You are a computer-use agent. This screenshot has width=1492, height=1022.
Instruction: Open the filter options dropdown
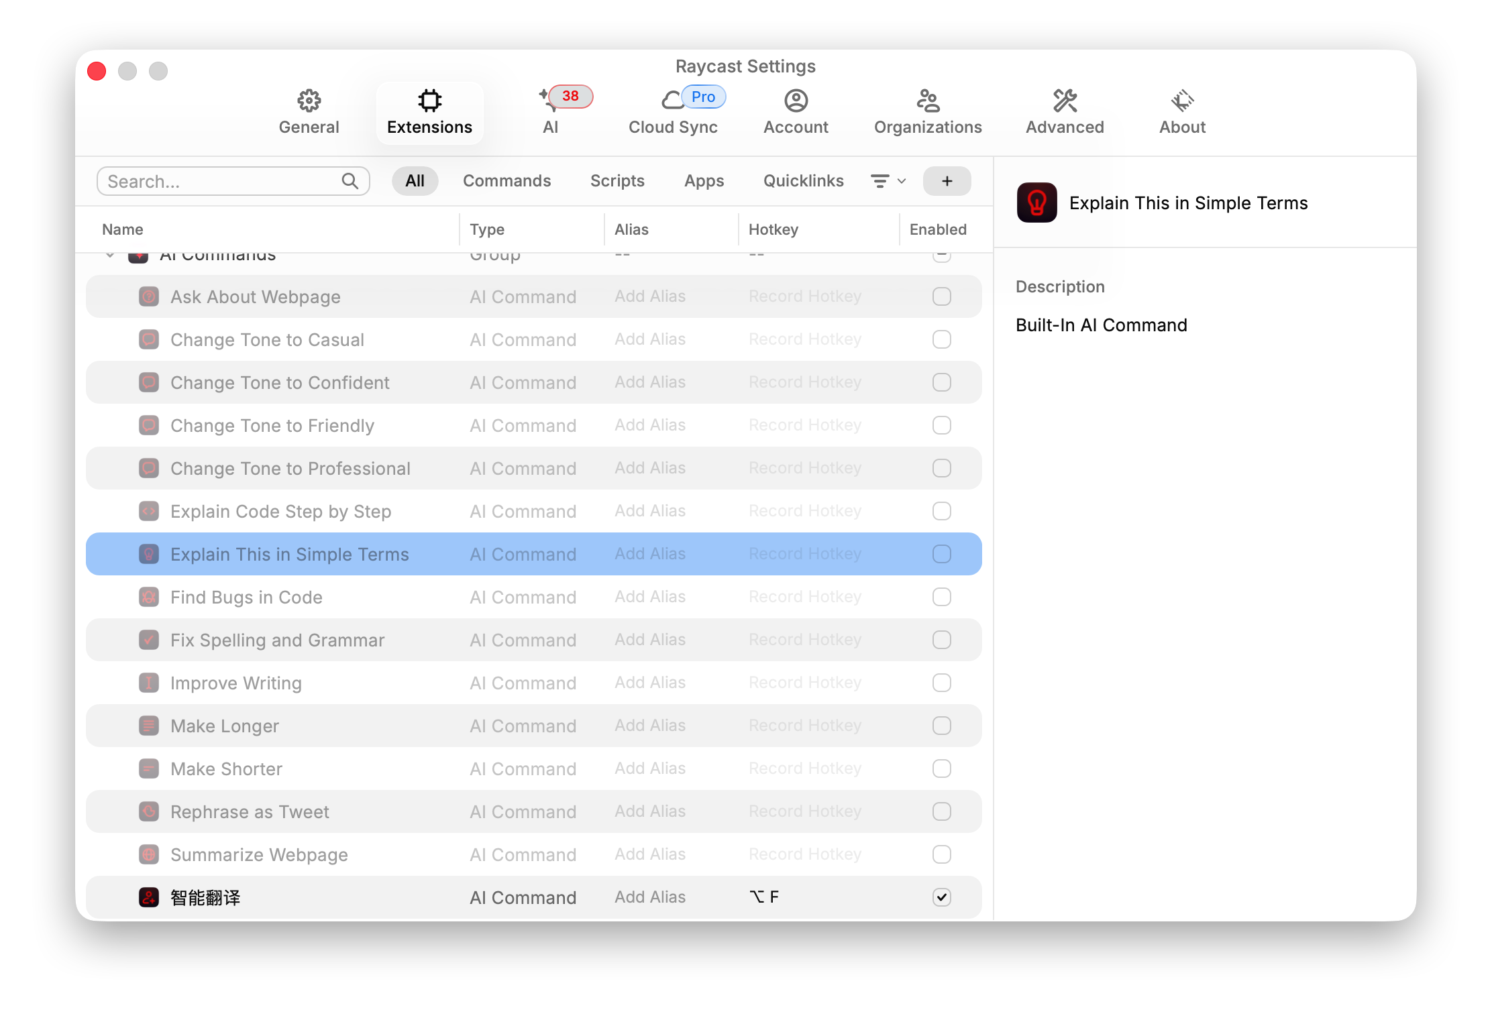888,181
